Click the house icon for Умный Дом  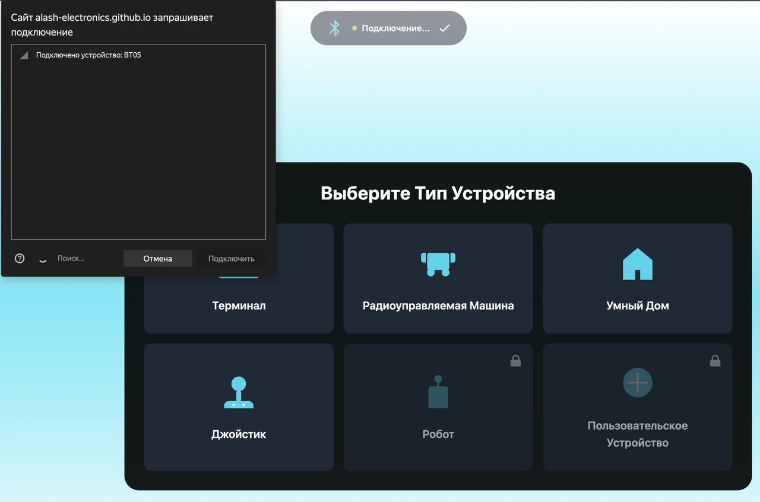click(637, 264)
